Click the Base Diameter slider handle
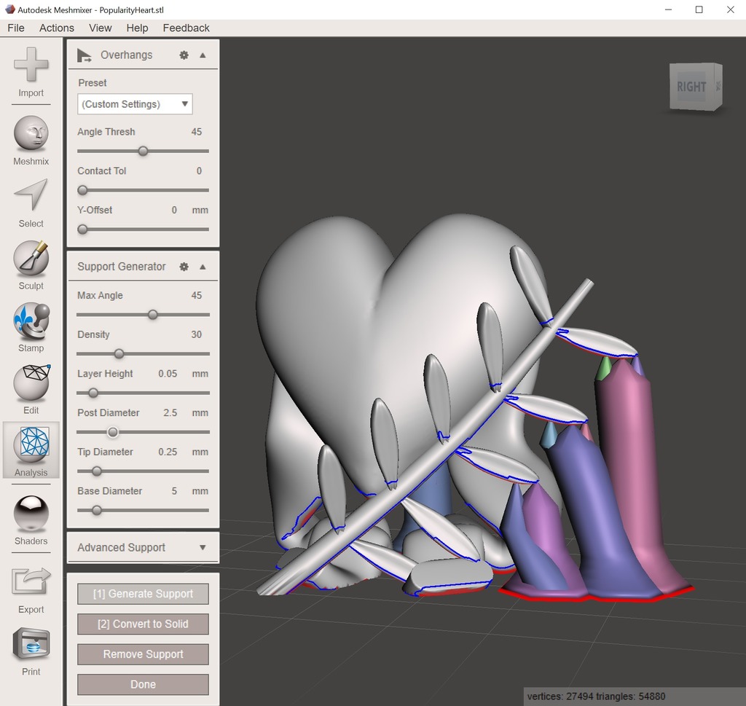 click(97, 511)
